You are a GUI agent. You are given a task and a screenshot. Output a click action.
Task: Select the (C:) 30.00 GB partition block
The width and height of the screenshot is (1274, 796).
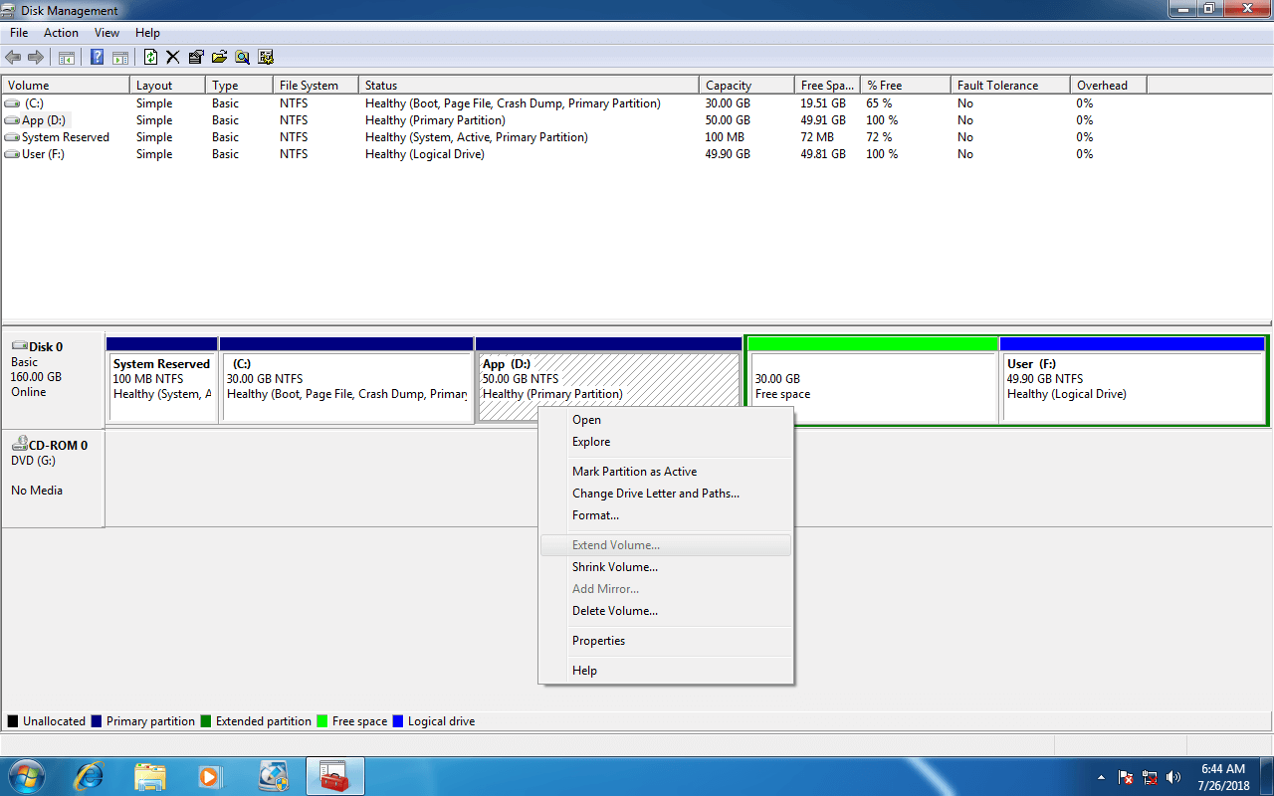[x=346, y=380]
